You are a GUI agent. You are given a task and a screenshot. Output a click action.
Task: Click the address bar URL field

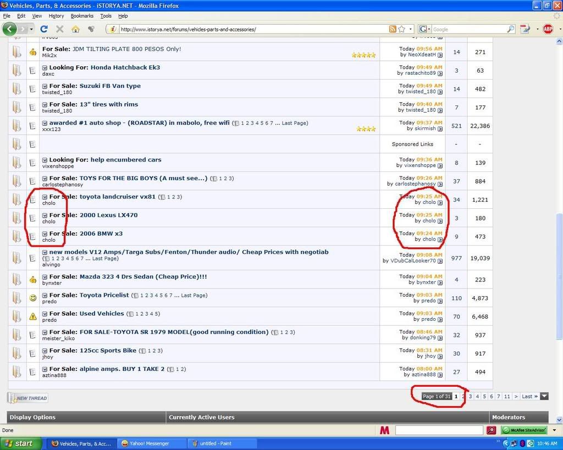(253, 29)
